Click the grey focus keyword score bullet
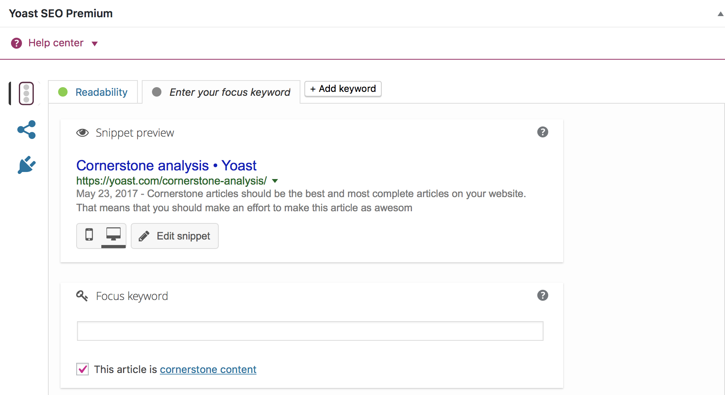This screenshot has width=725, height=395. pos(157,92)
